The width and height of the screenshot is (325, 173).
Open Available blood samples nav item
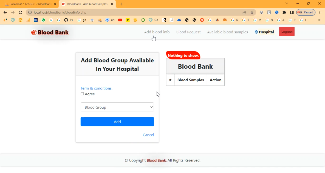click(228, 32)
